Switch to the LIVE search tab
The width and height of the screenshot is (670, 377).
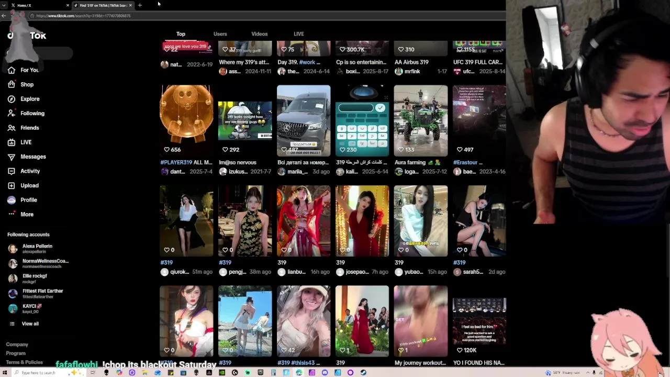coord(298,34)
